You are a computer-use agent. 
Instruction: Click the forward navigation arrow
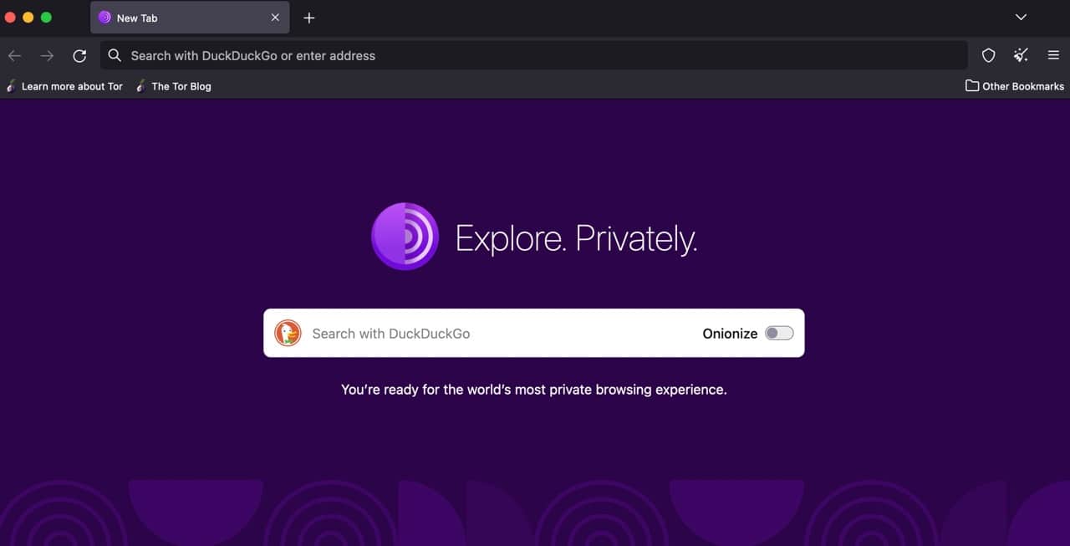[47, 56]
